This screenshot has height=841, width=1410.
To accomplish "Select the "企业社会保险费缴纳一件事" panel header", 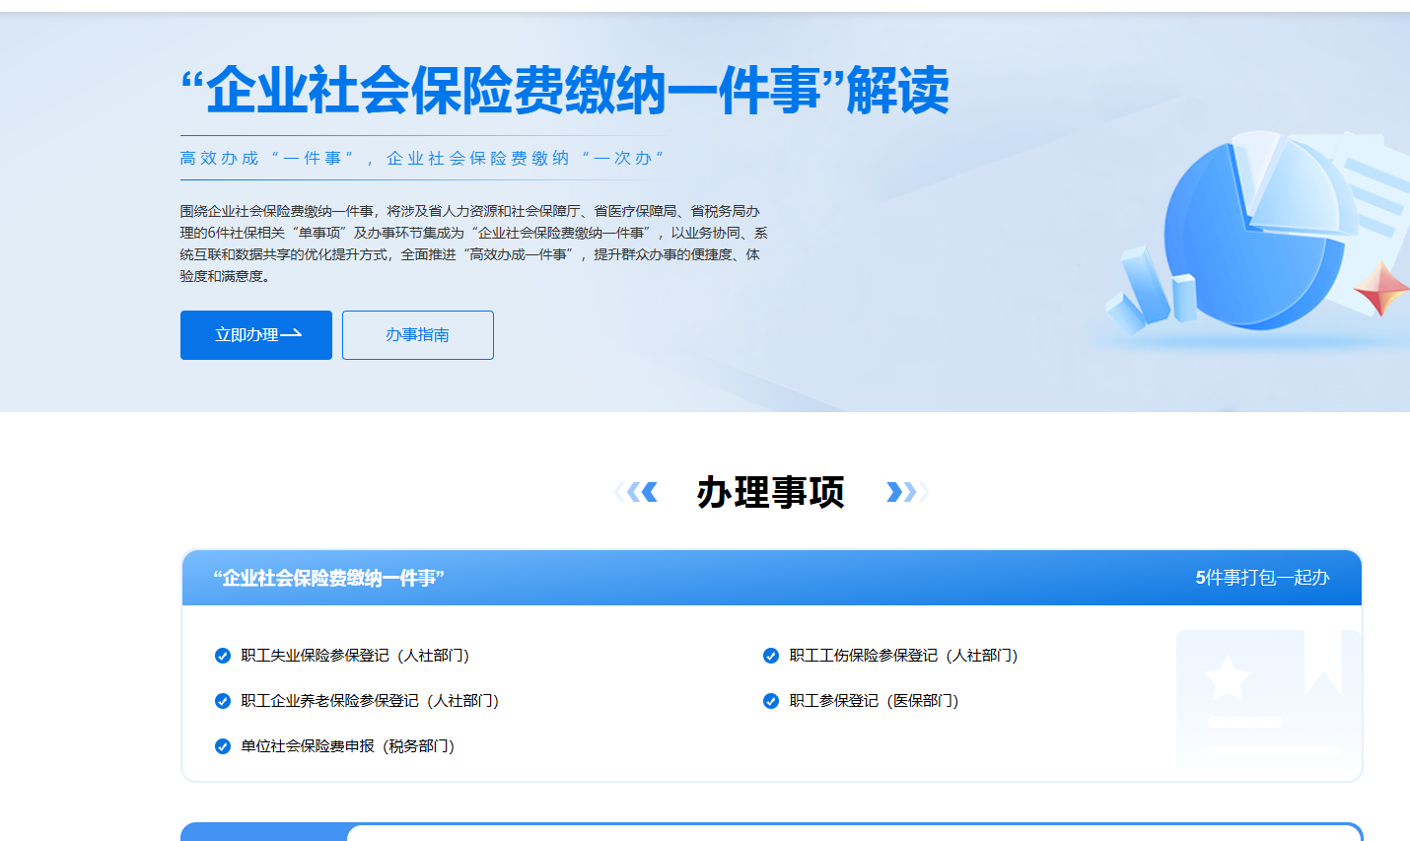I will [x=329, y=578].
